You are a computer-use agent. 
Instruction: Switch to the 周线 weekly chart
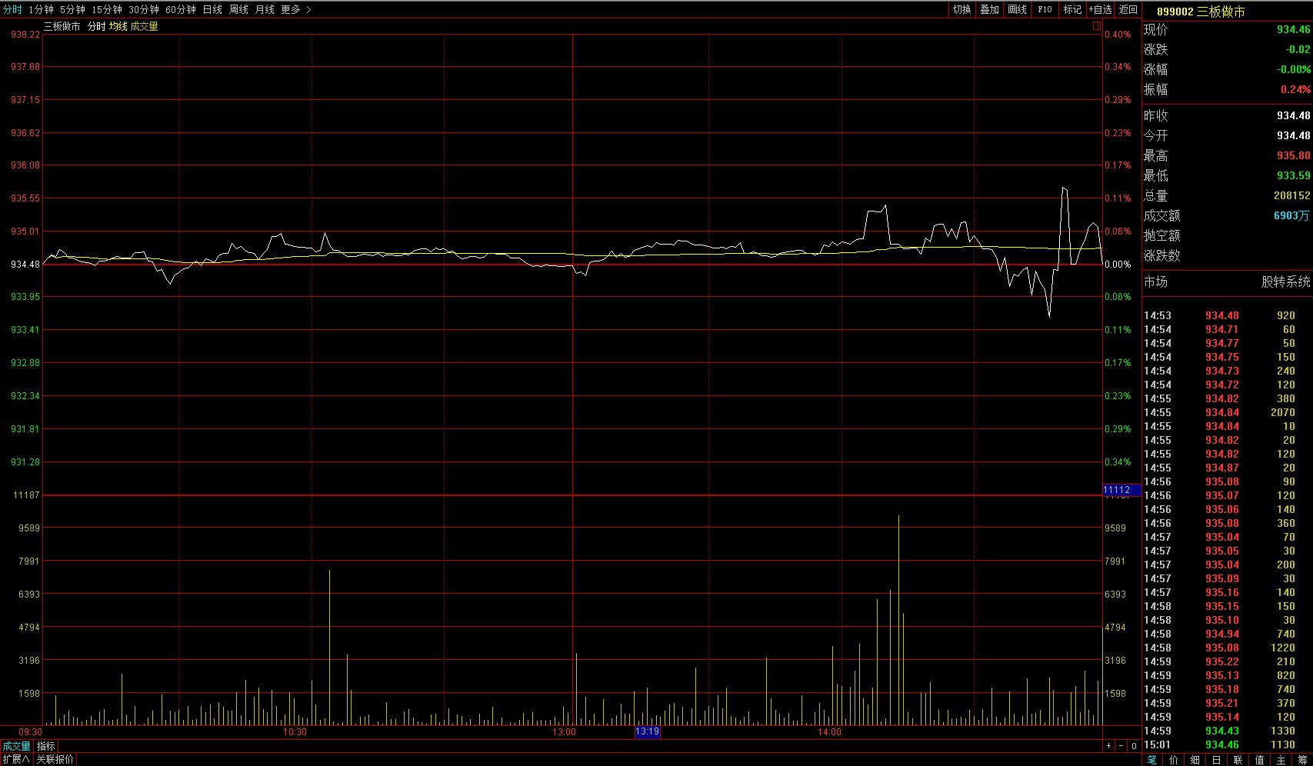(x=238, y=9)
